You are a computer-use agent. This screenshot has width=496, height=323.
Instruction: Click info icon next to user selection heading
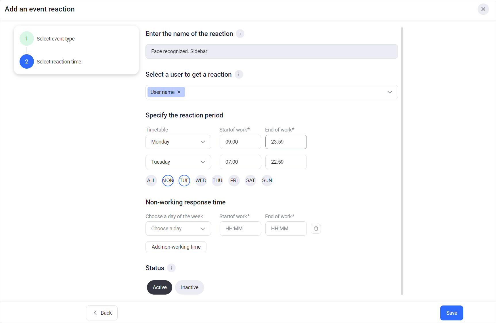(x=239, y=74)
